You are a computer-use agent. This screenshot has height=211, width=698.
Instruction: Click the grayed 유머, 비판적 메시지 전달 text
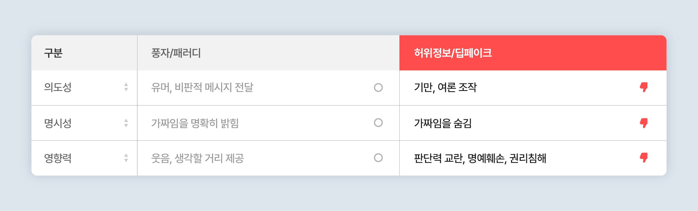pyautogui.click(x=202, y=88)
